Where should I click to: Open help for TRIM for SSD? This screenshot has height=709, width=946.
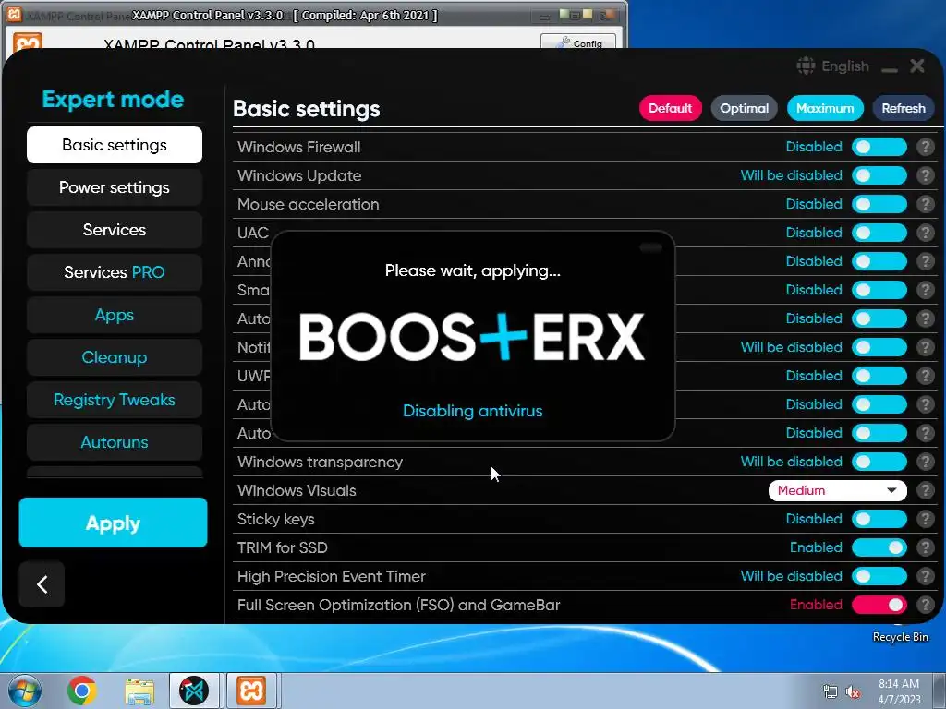[925, 547]
